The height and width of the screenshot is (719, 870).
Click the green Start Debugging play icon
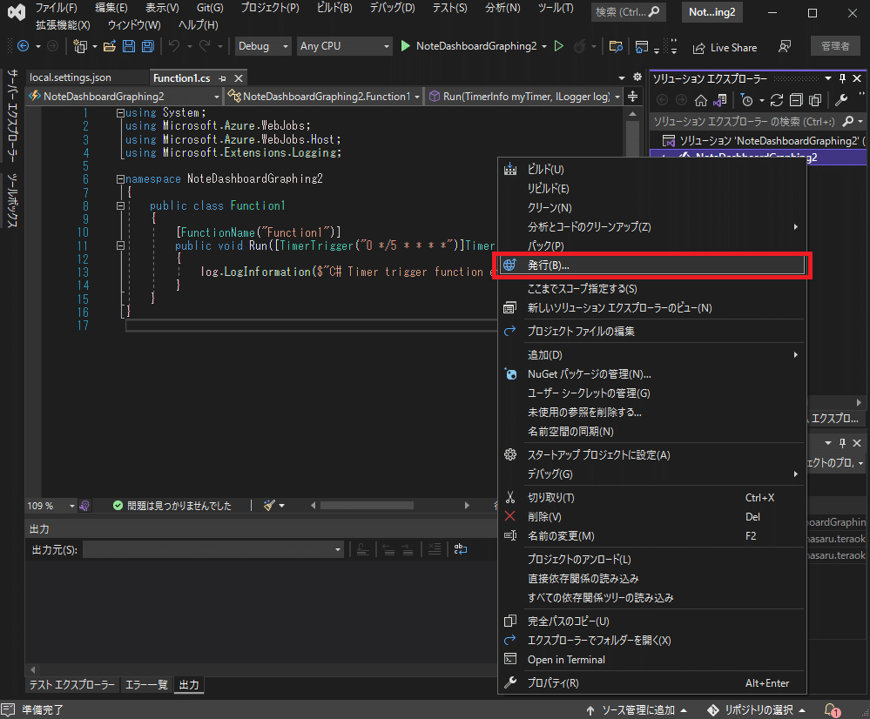(x=406, y=46)
